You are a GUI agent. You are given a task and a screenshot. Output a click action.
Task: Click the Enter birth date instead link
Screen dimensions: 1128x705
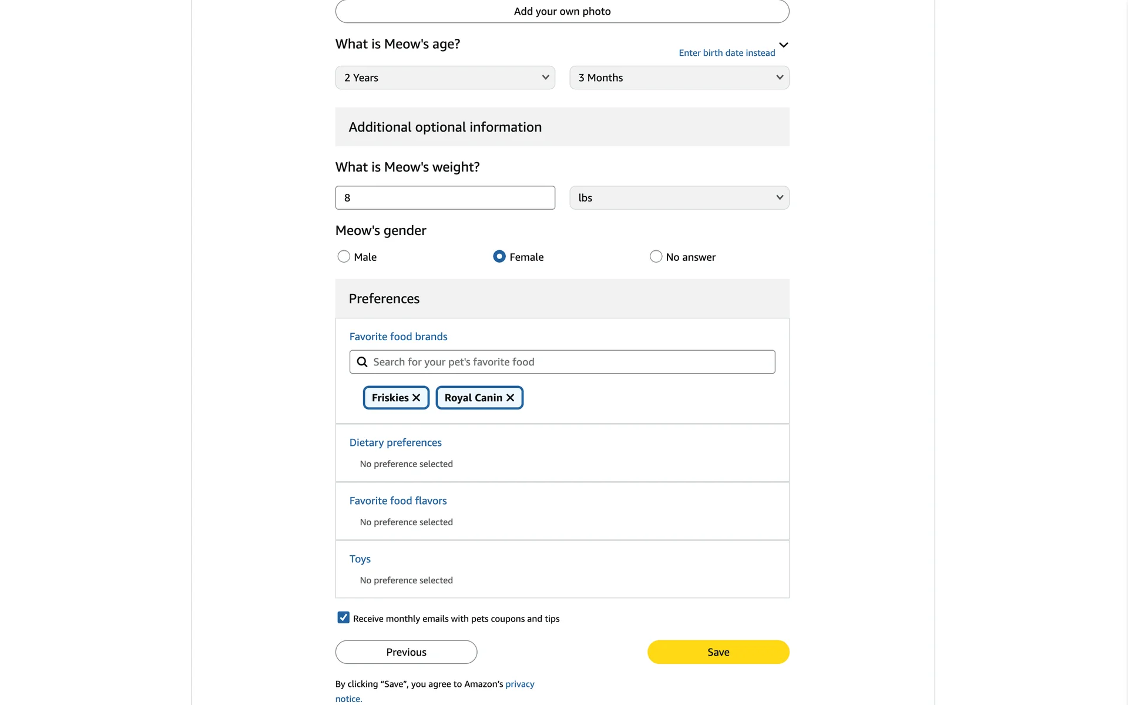(727, 53)
